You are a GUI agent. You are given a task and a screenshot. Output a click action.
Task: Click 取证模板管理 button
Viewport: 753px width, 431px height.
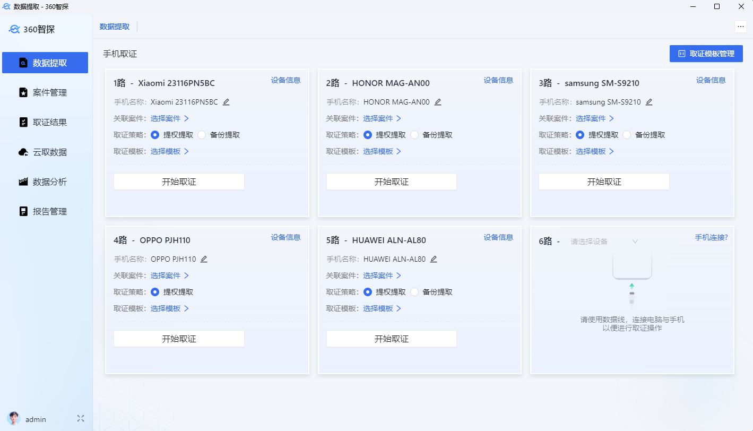(706, 54)
